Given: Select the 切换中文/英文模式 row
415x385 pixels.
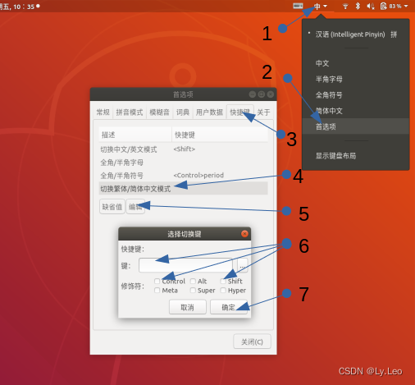Looking at the screenshot, I should [x=183, y=149].
